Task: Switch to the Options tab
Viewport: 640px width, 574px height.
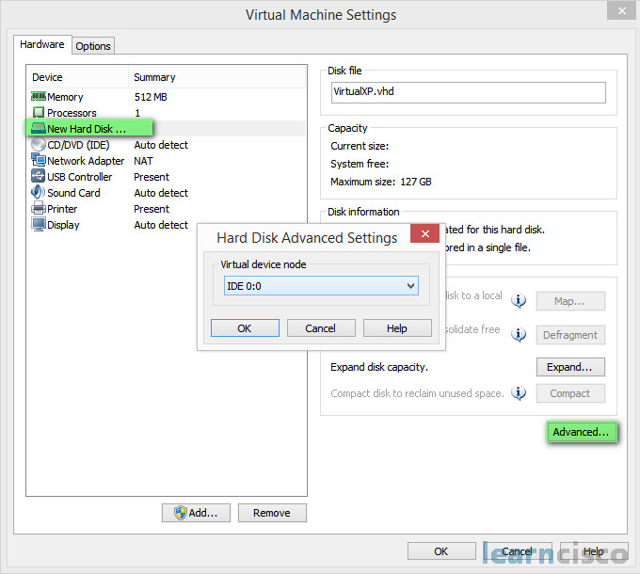Action: 93,46
